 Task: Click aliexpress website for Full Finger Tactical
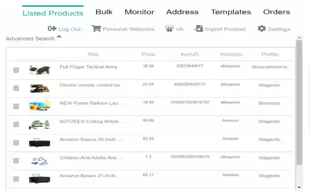(x=231, y=66)
